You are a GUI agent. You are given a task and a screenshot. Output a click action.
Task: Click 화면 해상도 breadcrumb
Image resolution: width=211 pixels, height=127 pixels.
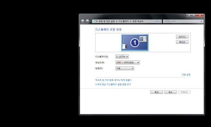coord(138,21)
